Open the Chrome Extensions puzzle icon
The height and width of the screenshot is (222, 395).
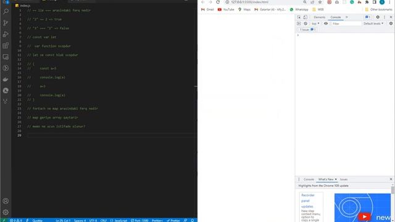367,2
